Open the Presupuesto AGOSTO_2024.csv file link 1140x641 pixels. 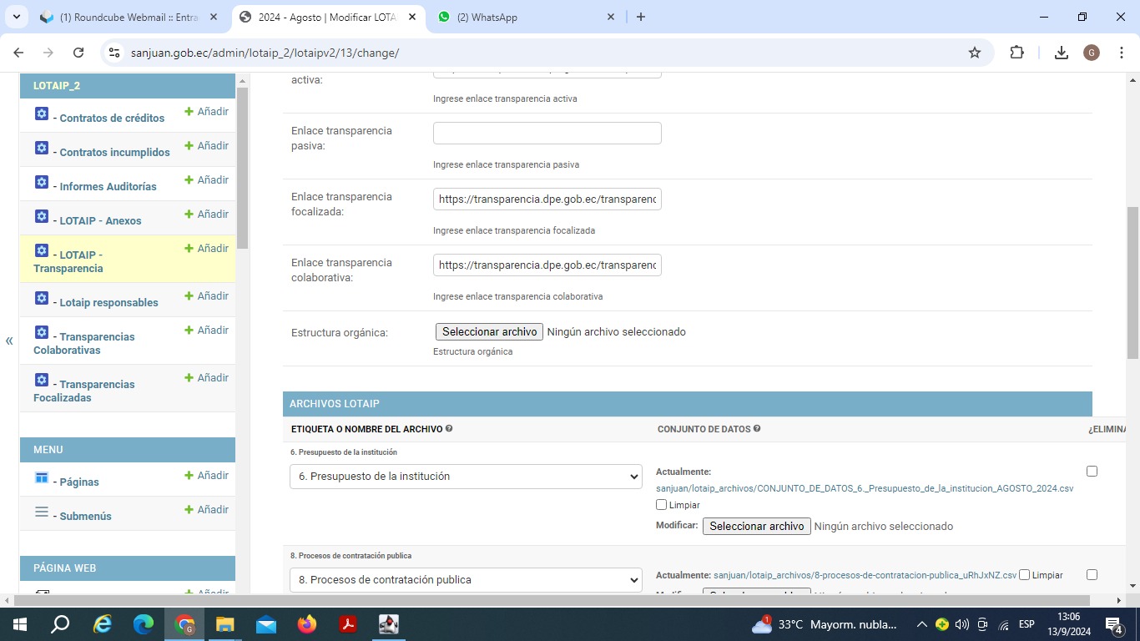pos(865,488)
